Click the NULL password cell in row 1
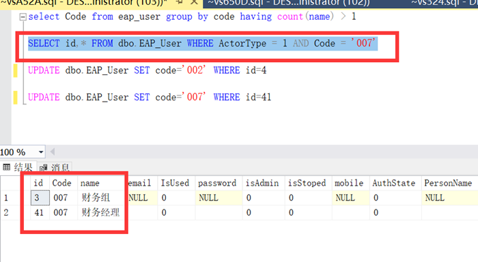This screenshot has height=262, width=478. pos(219,198)
